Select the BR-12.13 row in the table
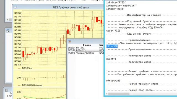This screenshot has height=99, width=177. coord(85,48)
